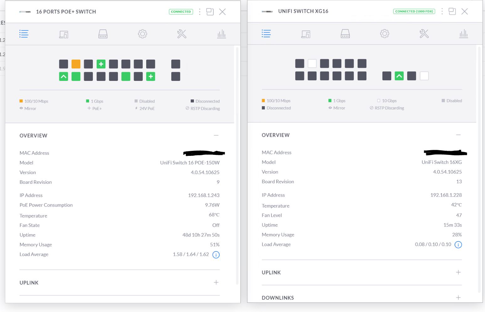The width and height of the screenshot is (485, 312).
Task: Select the green uplink arrow port on XG16
Action: point(399,76)
